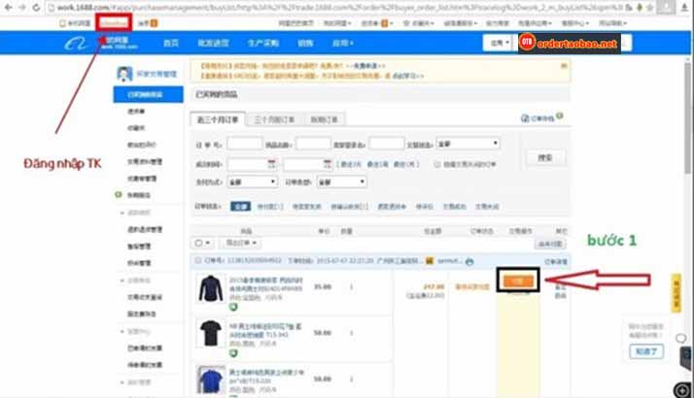The height and width of the screenshot is (398, 694).
Task: Open the yellow feedback tab on right edge
Action: 677,293
